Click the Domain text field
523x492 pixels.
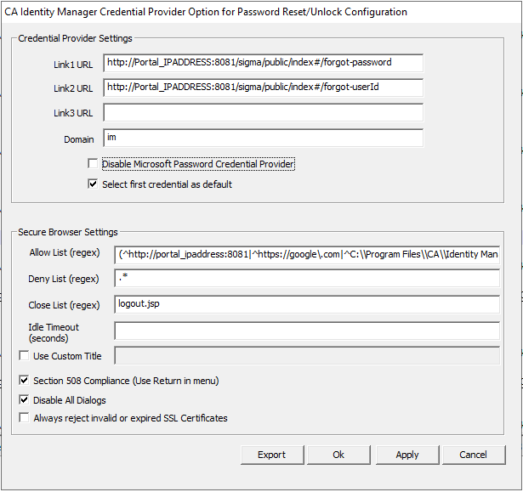pos(263,139)
